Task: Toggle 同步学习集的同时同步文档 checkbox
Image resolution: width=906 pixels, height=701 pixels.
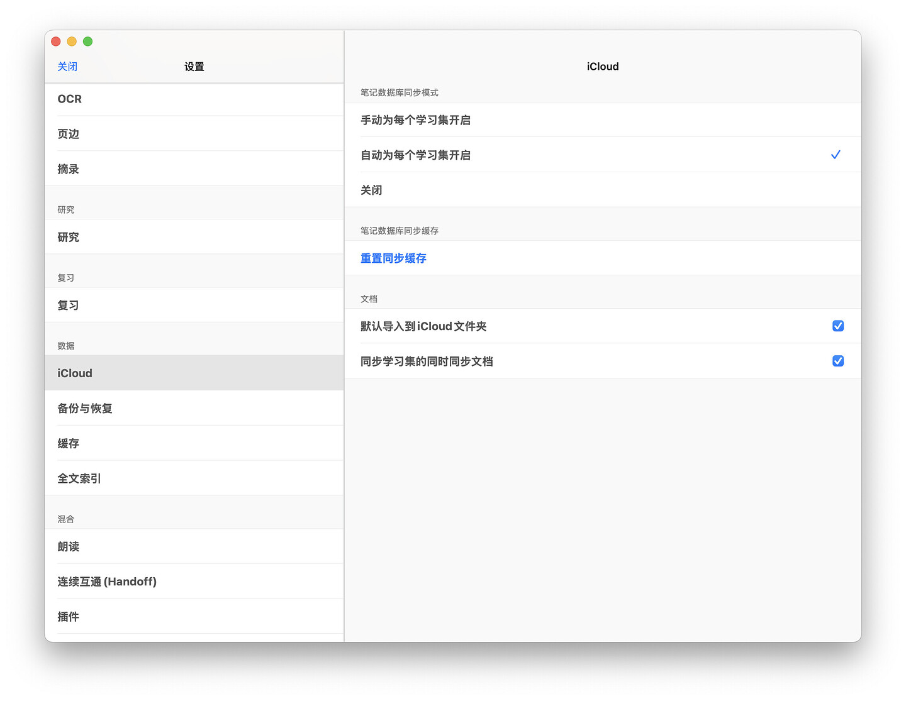Action: click(838, 361)
